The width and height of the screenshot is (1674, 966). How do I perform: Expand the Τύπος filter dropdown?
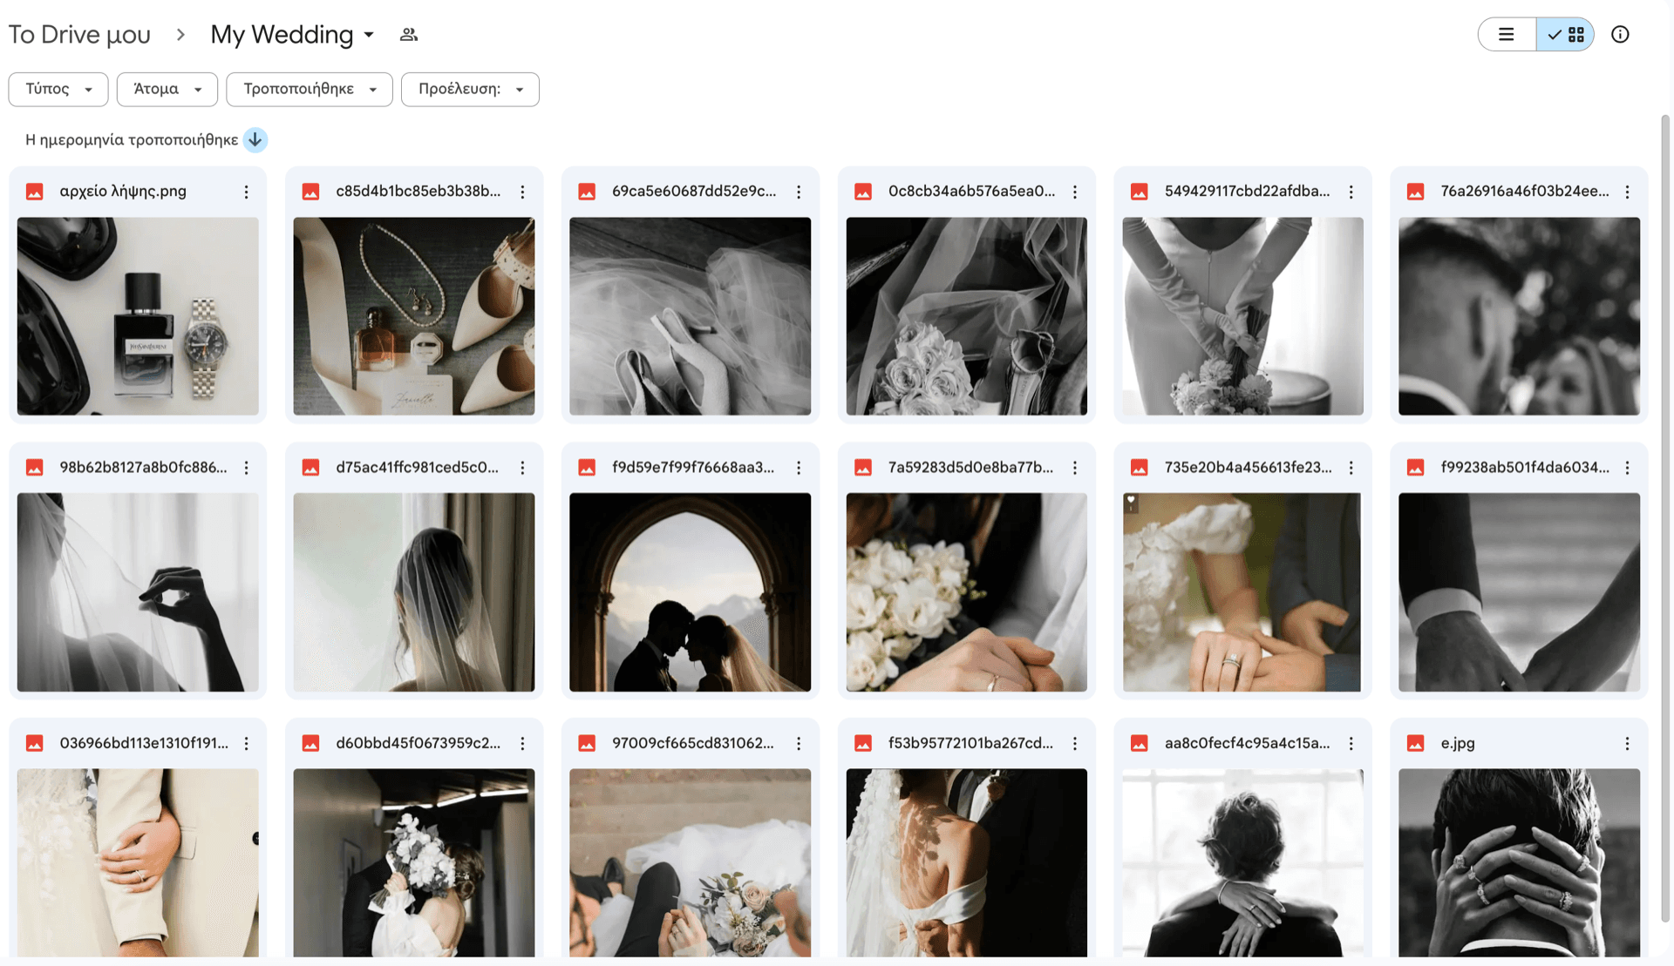click(x=58, y=89)
